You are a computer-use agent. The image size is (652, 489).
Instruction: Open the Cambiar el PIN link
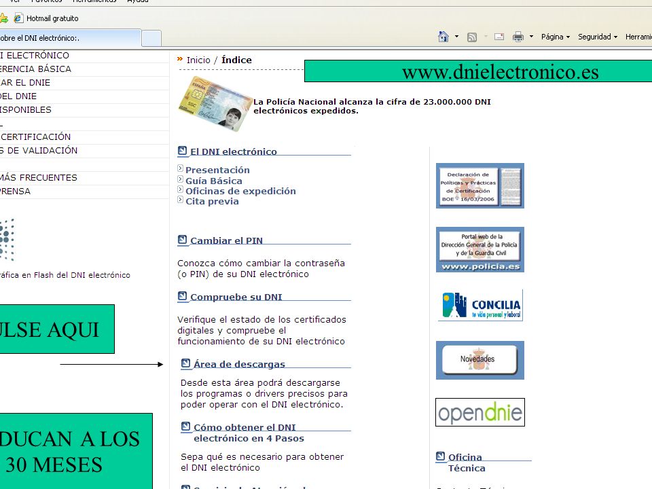(x=226, y=240)
